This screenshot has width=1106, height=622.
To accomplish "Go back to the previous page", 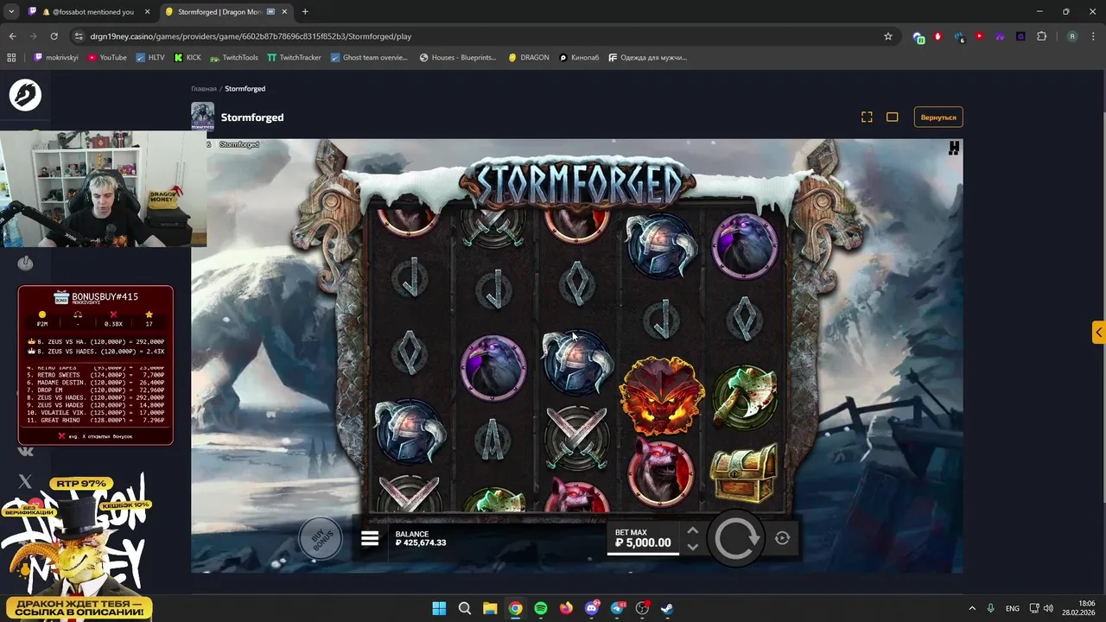I will coord(12,36).
